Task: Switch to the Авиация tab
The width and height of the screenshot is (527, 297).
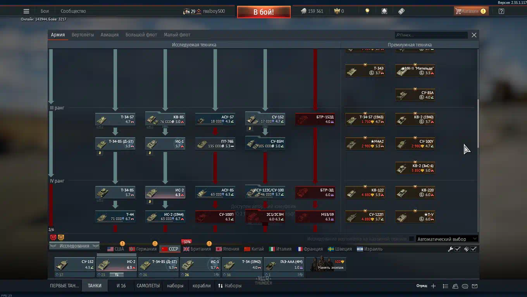Action: point(110,35)
